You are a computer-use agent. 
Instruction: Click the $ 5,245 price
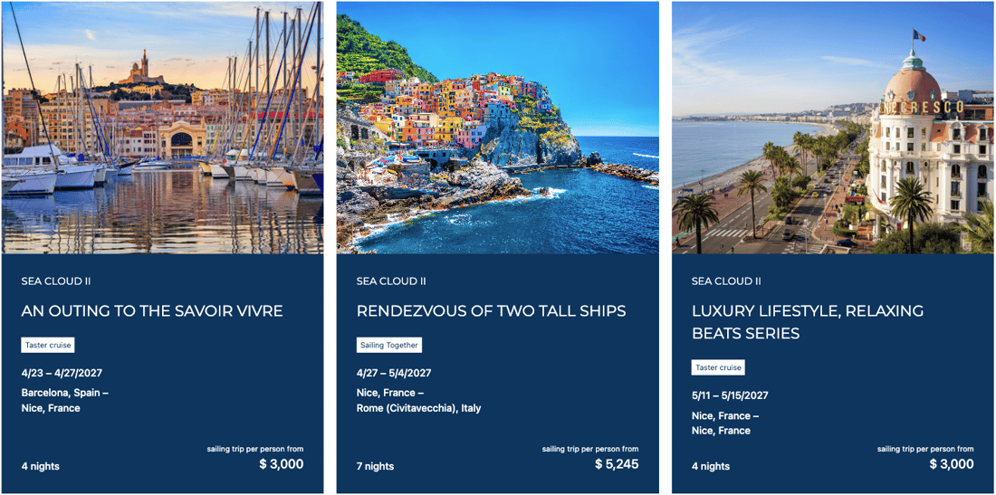(616, 464)
